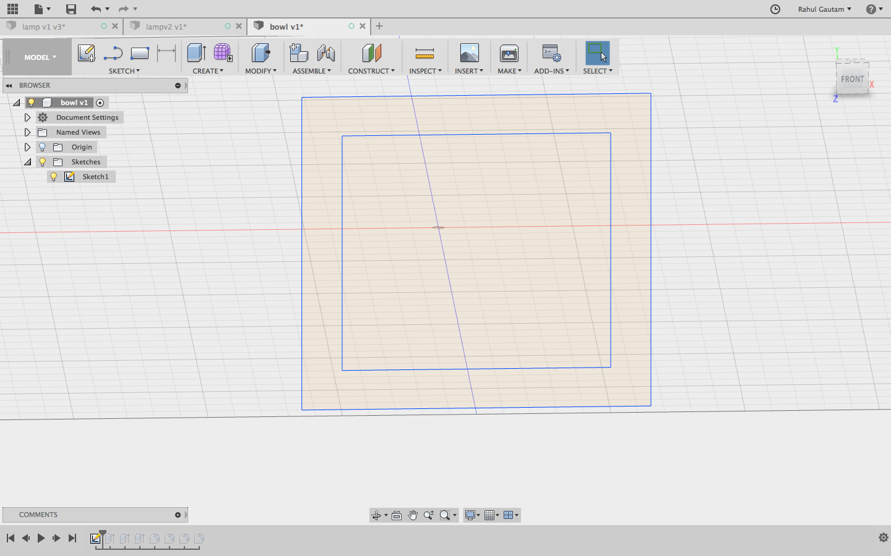Expand the Named Views folder
This screenshot has width=891, height=556.
coord(27,132)
